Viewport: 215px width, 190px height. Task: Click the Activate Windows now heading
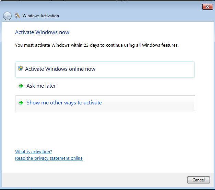42,32
